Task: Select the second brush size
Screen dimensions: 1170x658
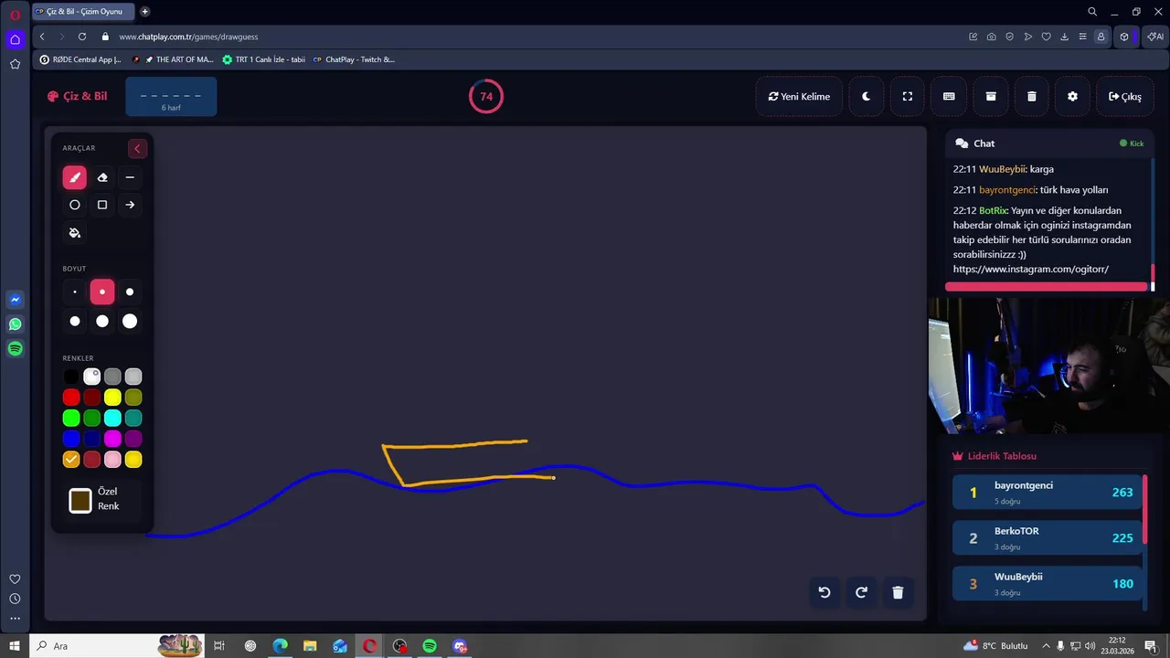Action: [x=102, y=292]
